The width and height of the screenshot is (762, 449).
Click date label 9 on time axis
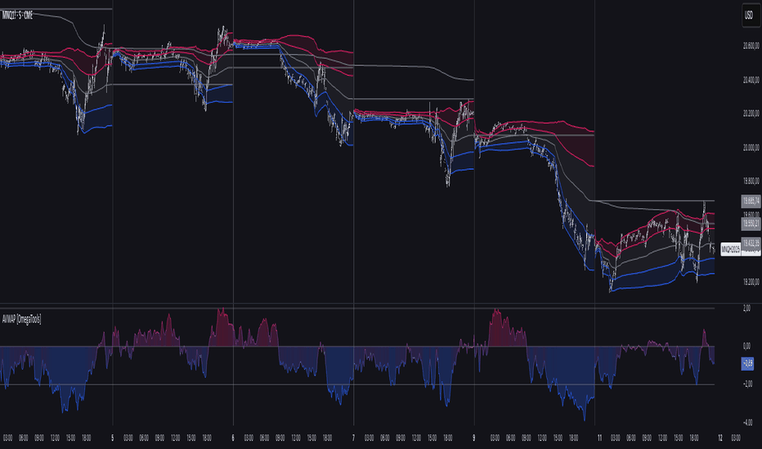click(x=474, y=438)
